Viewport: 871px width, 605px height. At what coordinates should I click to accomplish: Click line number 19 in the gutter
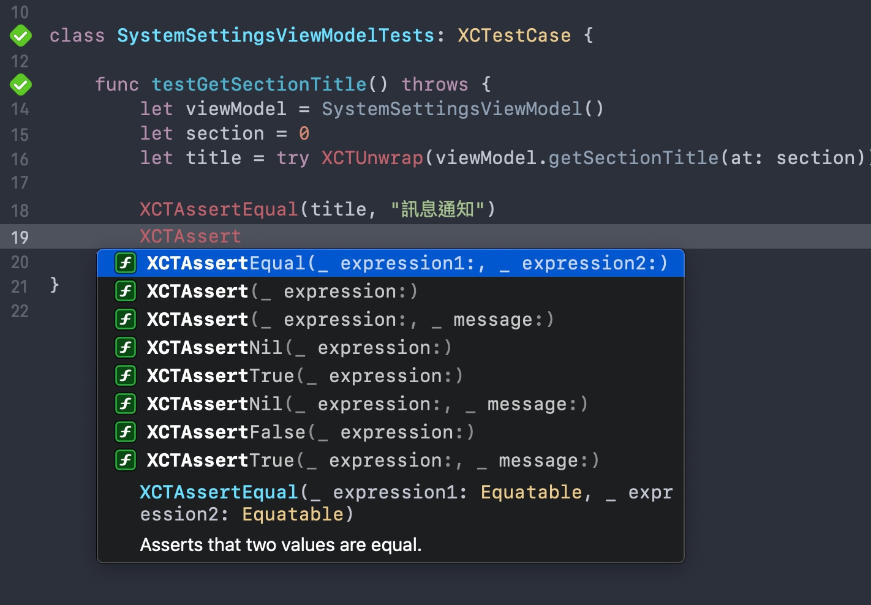click(x=20, y=238)
